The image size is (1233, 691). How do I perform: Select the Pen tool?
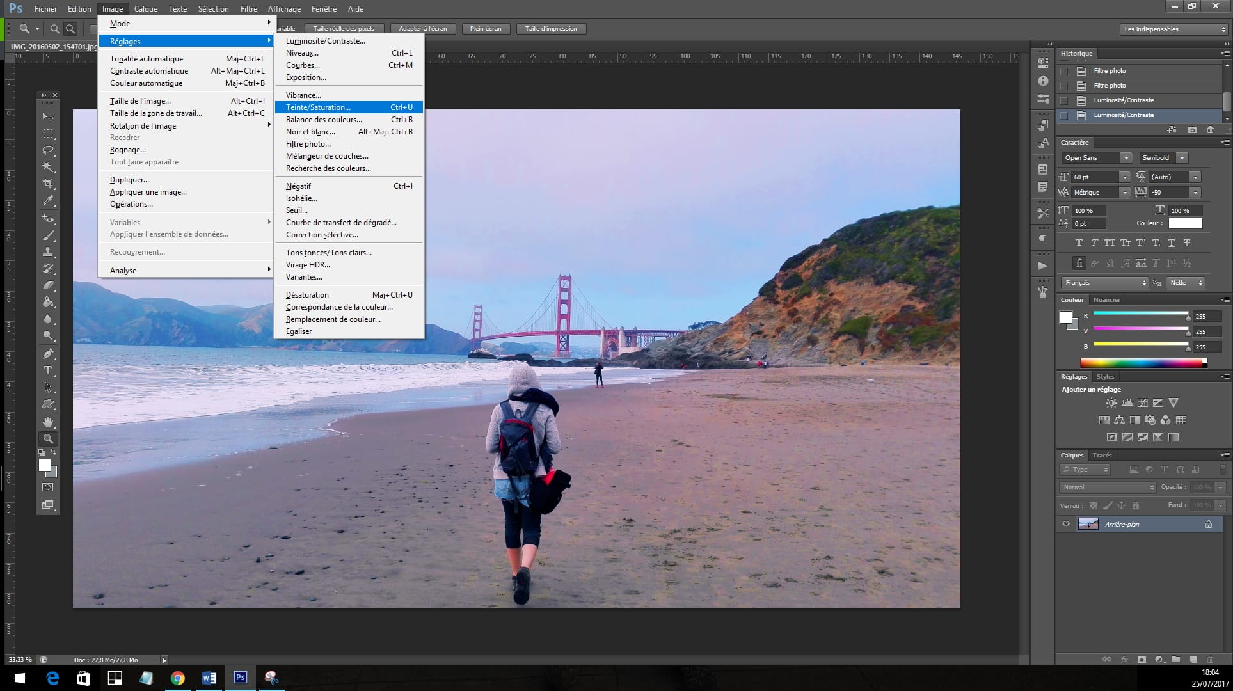48,354
